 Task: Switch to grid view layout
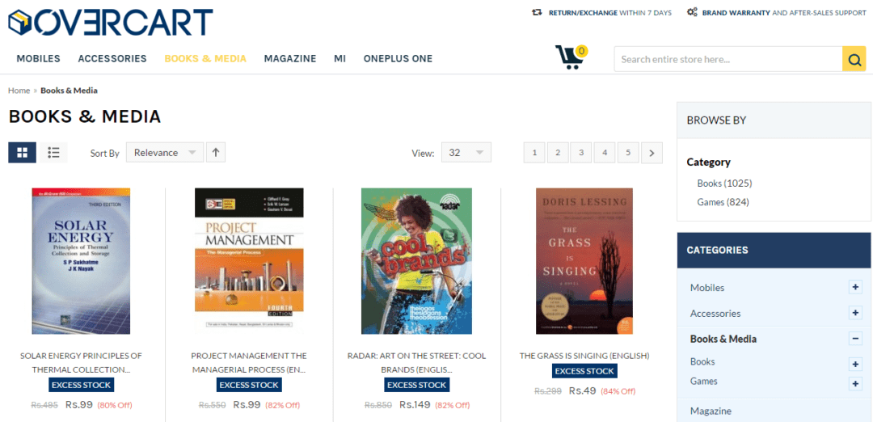click(23, 153)
